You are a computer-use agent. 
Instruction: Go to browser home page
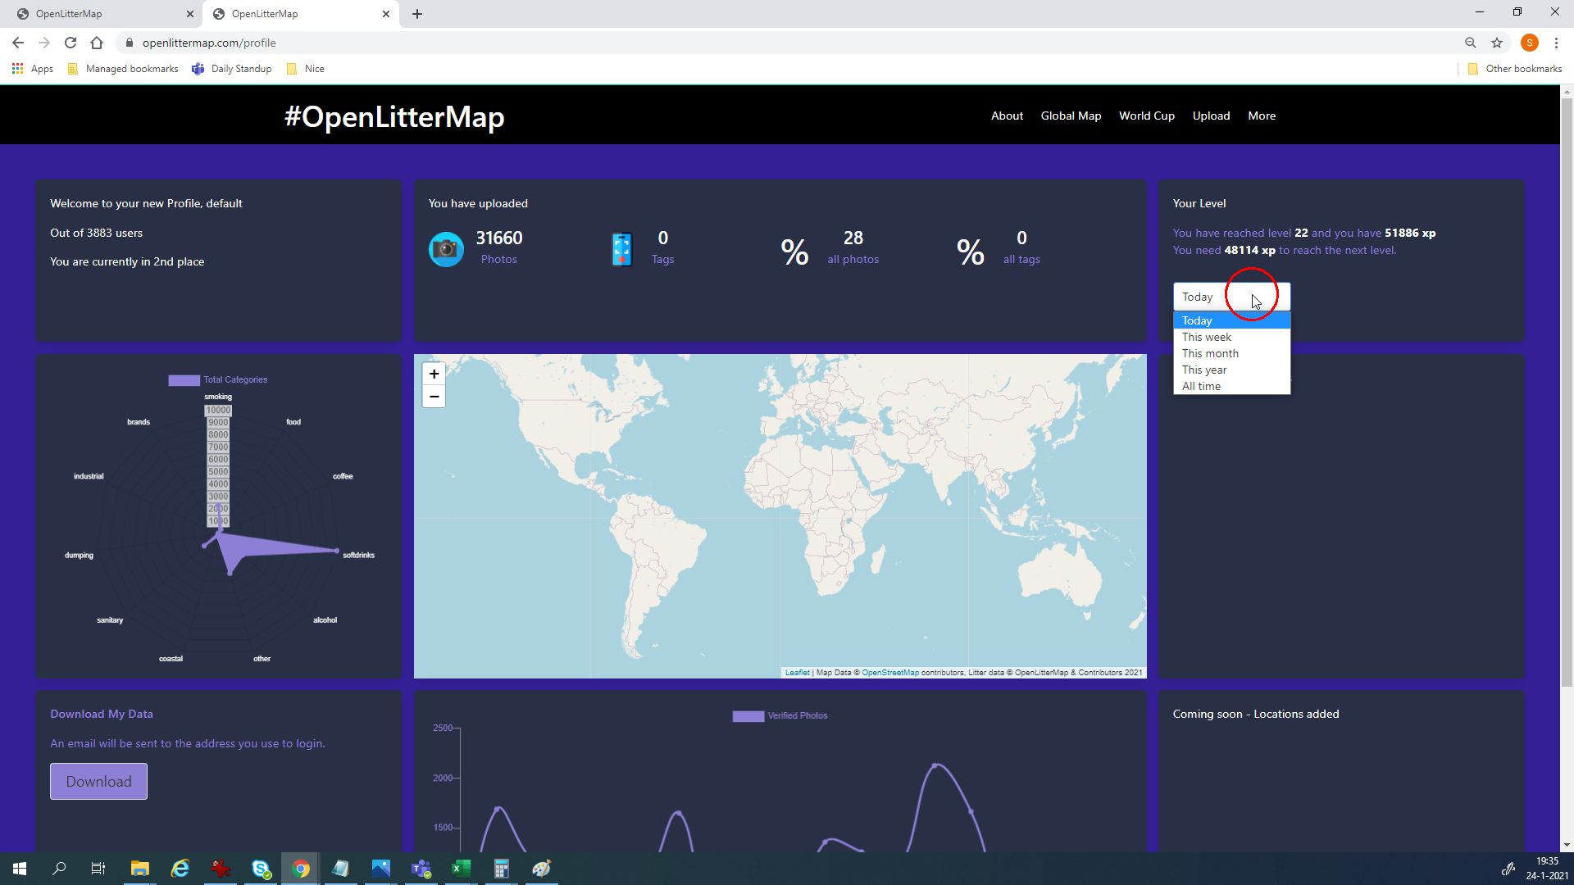97,43
